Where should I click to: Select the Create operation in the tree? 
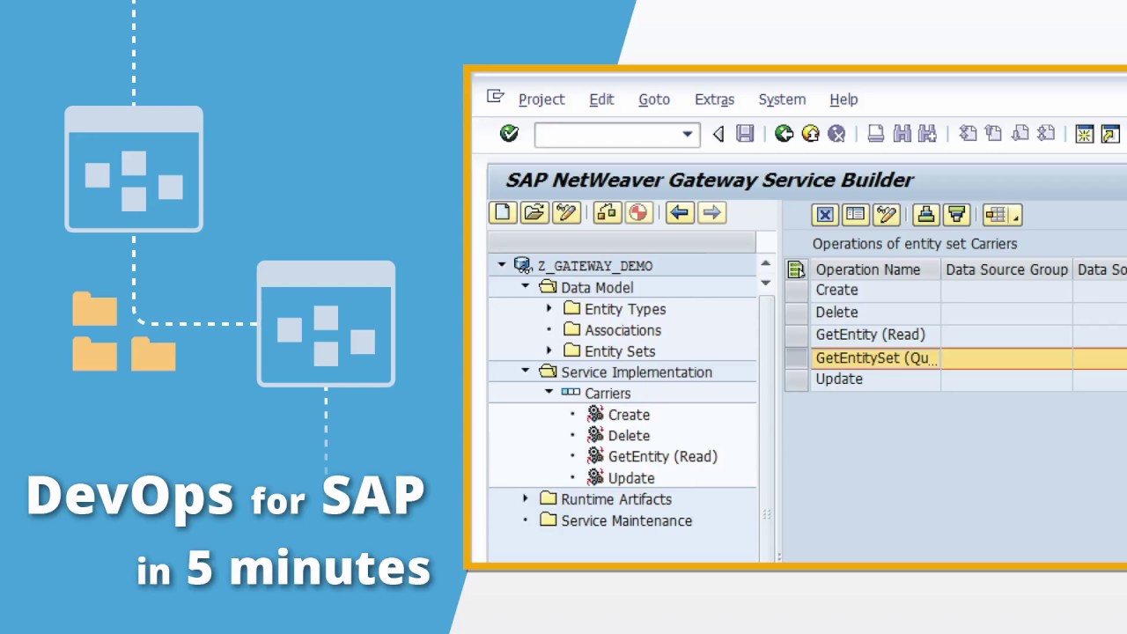click(x=629, y=415)
